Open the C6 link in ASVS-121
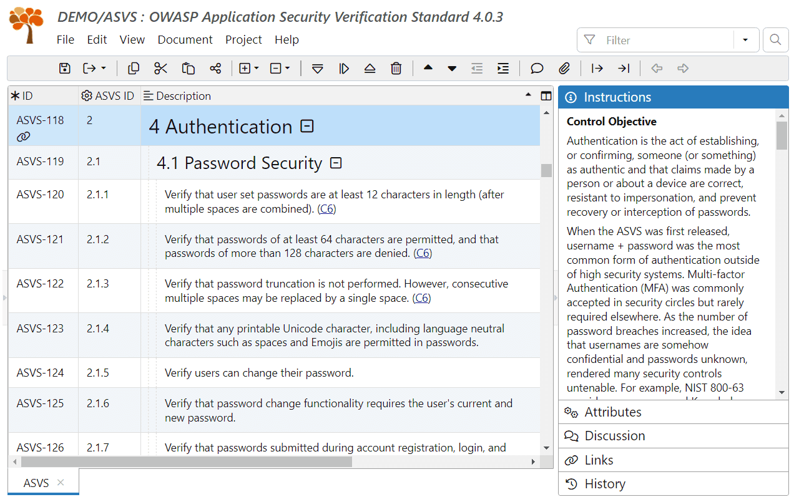The height and width of the screenshot is (497, 794). click(x=423, y=254)
